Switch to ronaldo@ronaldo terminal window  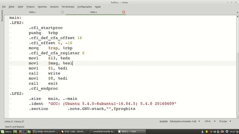pyautogui.click(x=102, y=131)
